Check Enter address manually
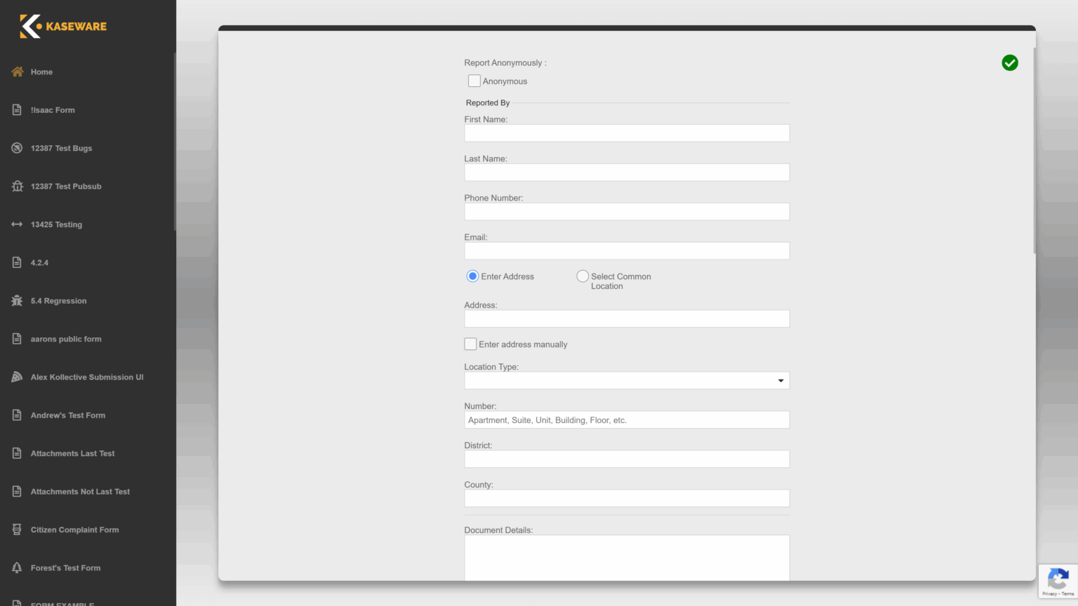This screenshot has width=1078, height=606. [470, 344]
